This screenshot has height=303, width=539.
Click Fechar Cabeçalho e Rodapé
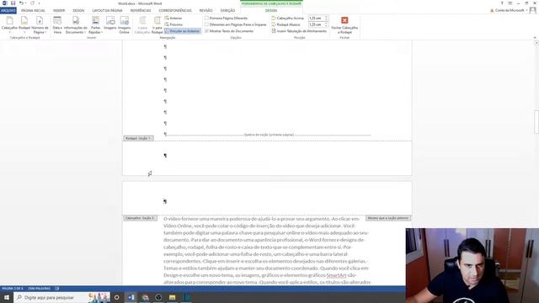(x=344, y=24)
